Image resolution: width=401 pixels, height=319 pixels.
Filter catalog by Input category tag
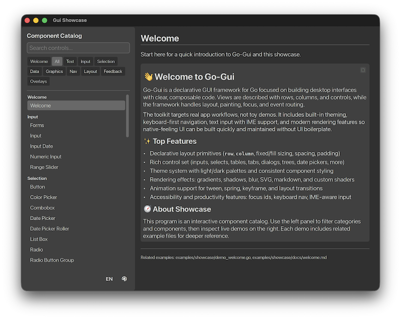[x=85, y=61]
